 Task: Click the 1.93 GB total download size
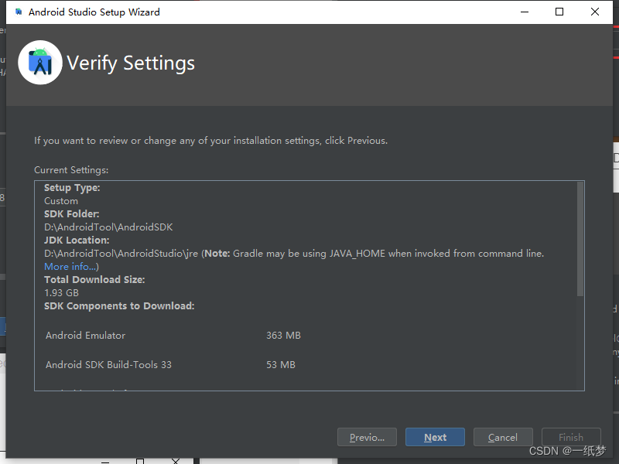[61, 293]
